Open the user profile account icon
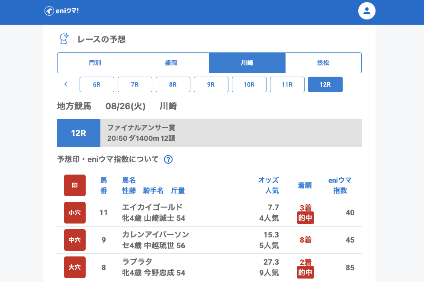This screenshot has height=282, width=424. click(366, 11)
